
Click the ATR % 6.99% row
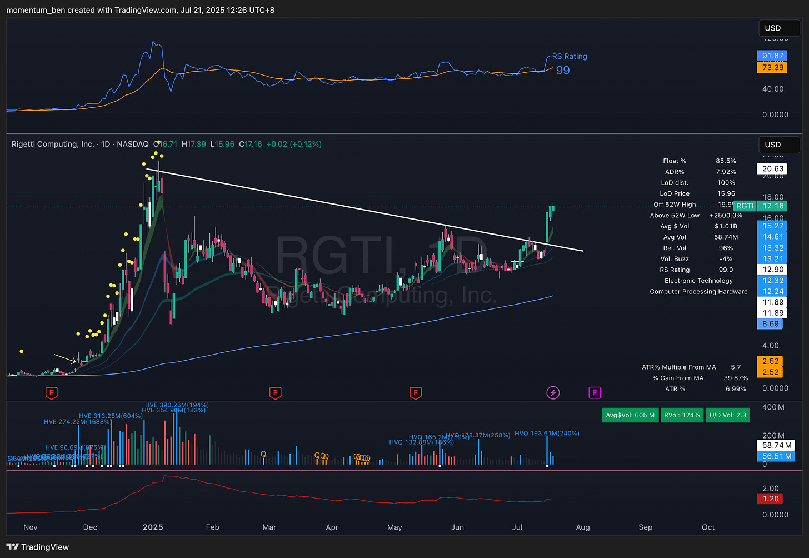pyautogui.click(x=706, y=389)
